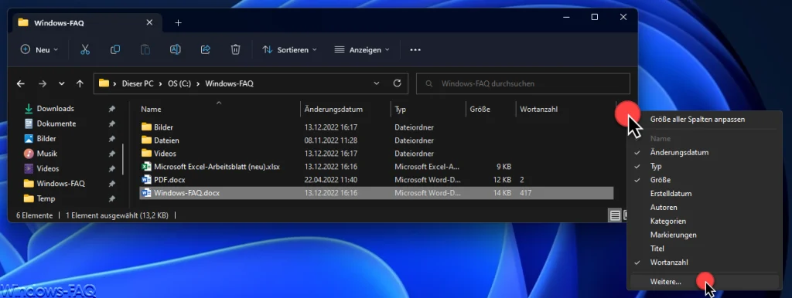
Task: Click the Share icon in toolbar
Action: [x=205, y=49]
